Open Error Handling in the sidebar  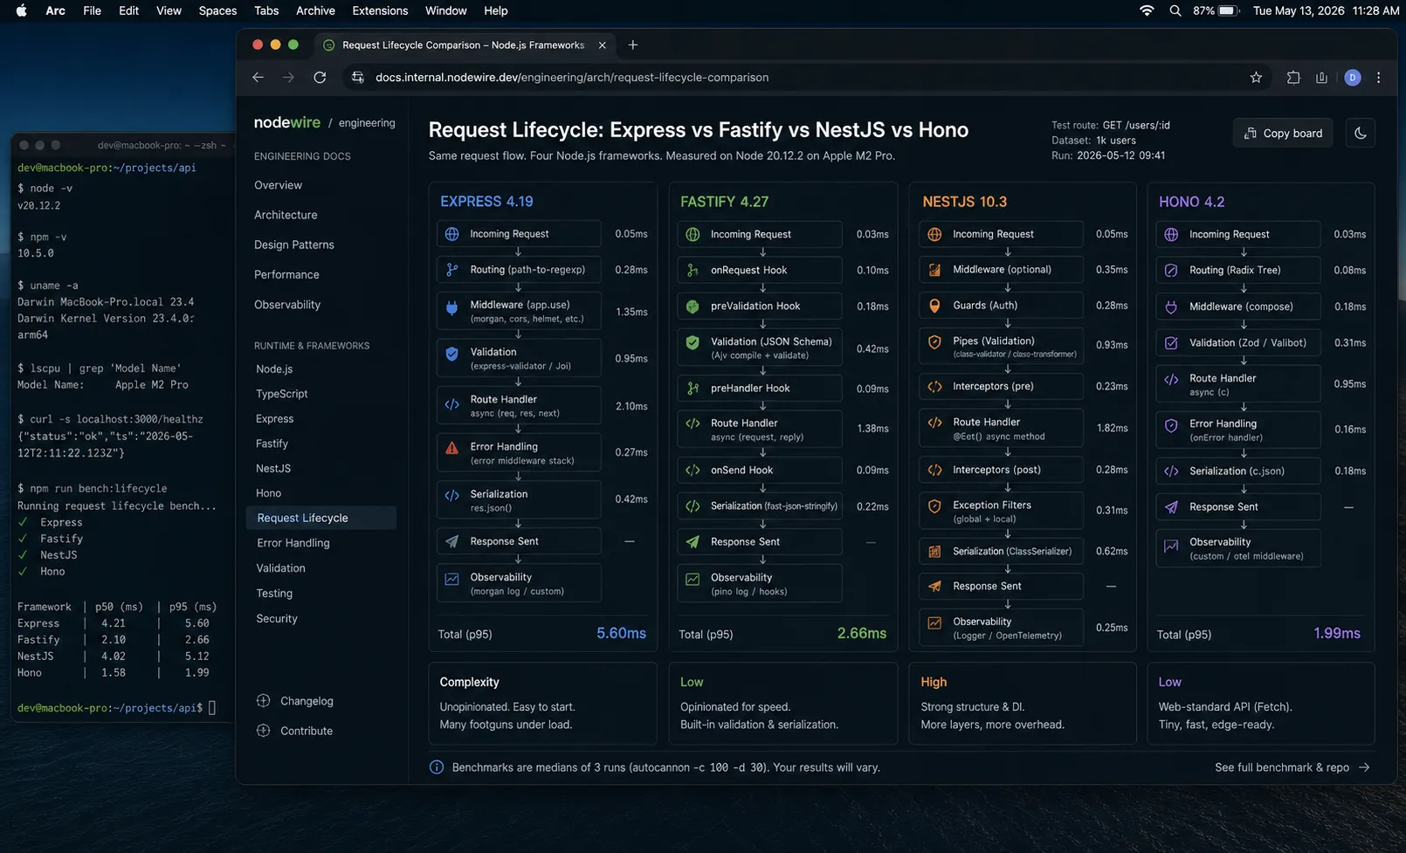pyautogui.click(x=293, y=543)
